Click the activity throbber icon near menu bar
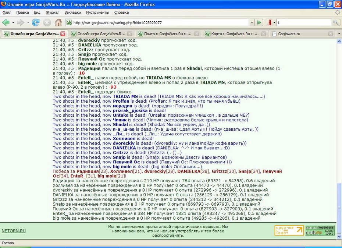 click(x=338, y=13)
